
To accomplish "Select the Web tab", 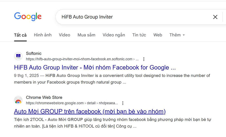I will coord(158,35).
